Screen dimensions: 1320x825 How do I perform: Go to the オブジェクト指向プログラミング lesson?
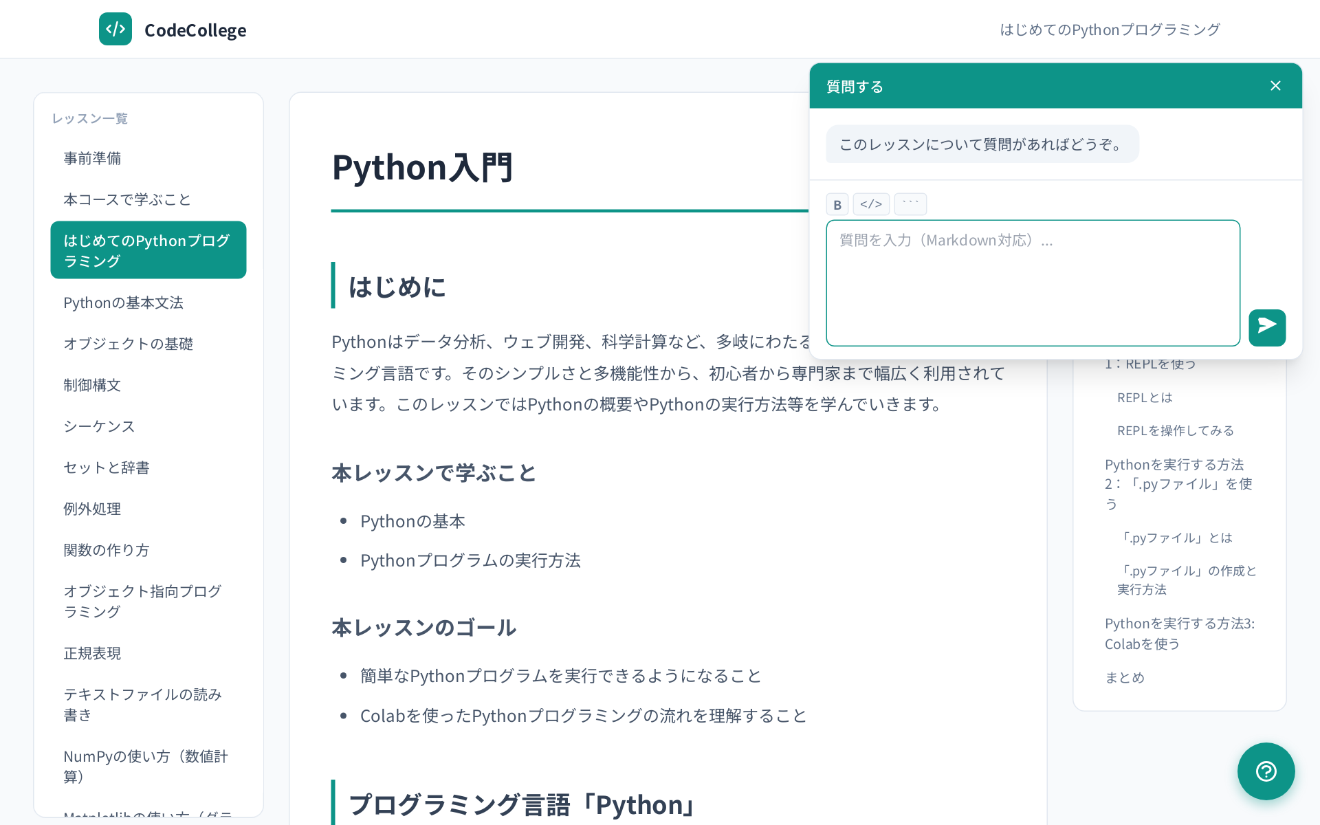point(148,602)
